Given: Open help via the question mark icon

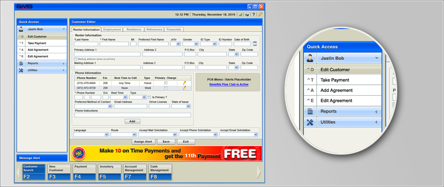Looking at the screenshot, I should [x=254, y=14].
